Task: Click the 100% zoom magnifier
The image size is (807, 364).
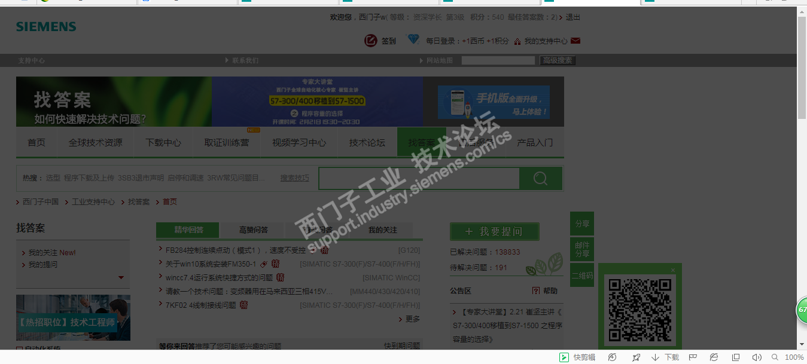Action: tap(775, 357)
